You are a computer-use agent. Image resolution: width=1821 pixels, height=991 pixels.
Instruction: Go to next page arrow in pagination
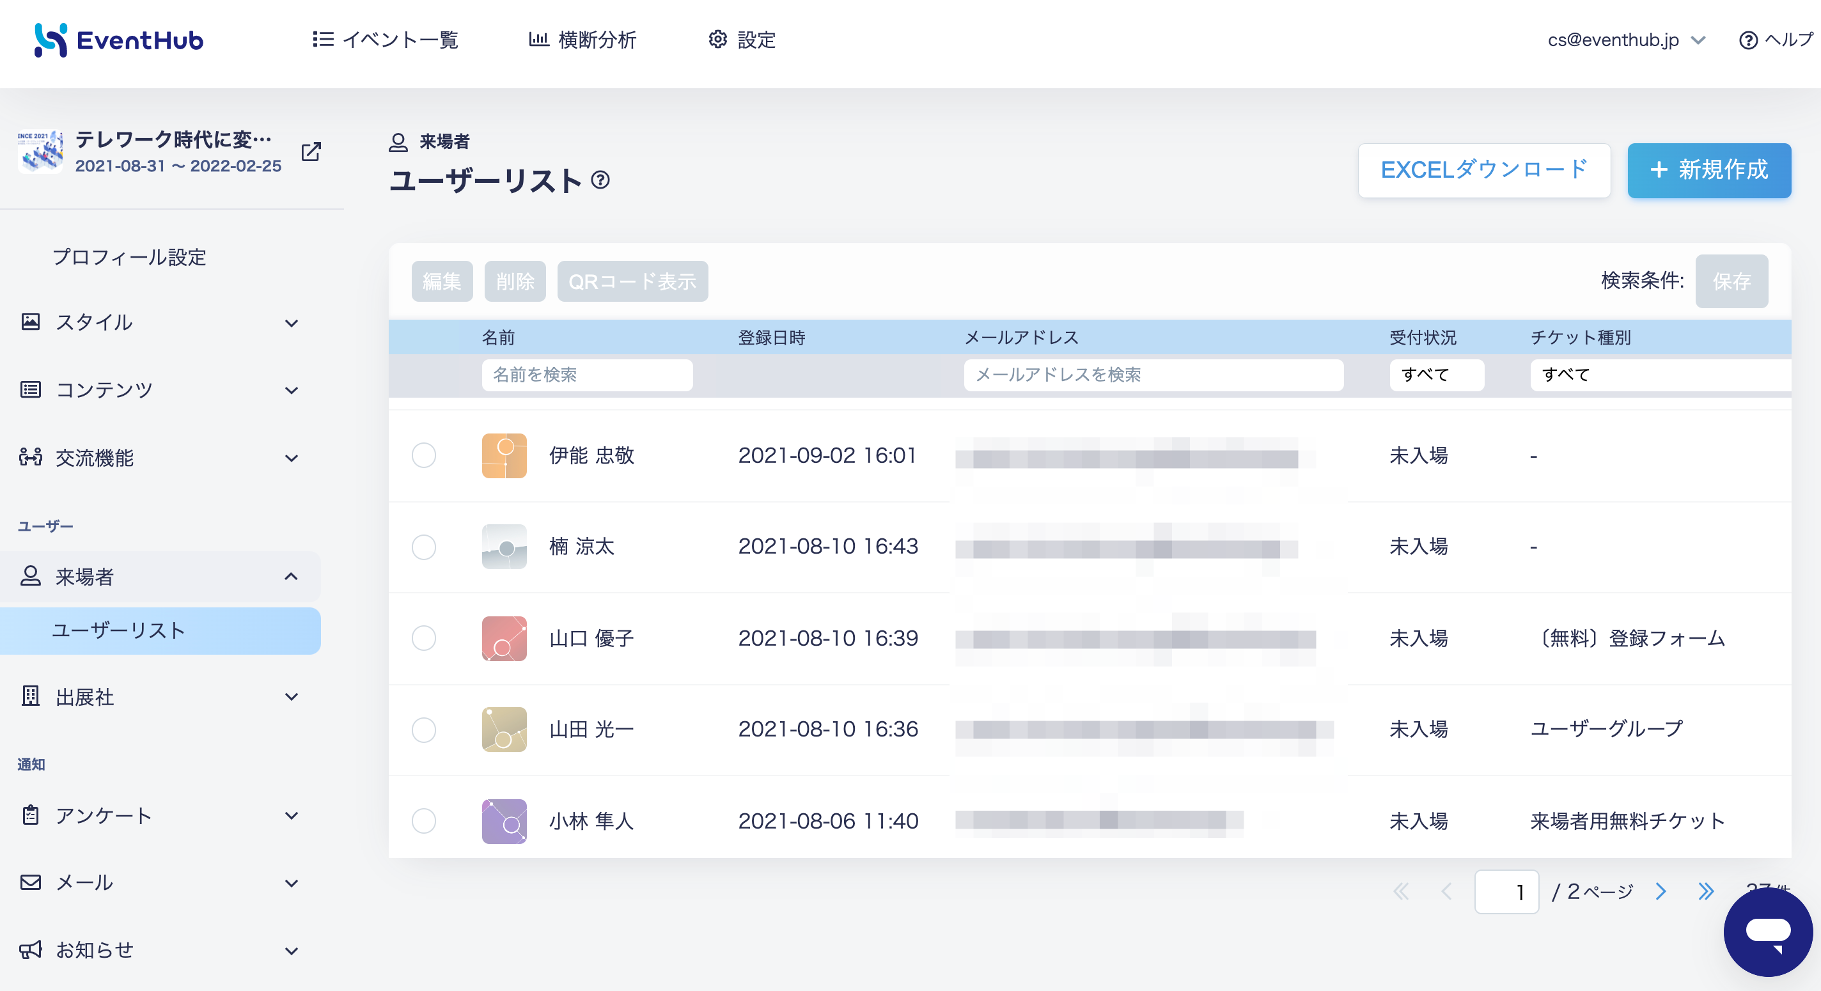point(1661,891)
